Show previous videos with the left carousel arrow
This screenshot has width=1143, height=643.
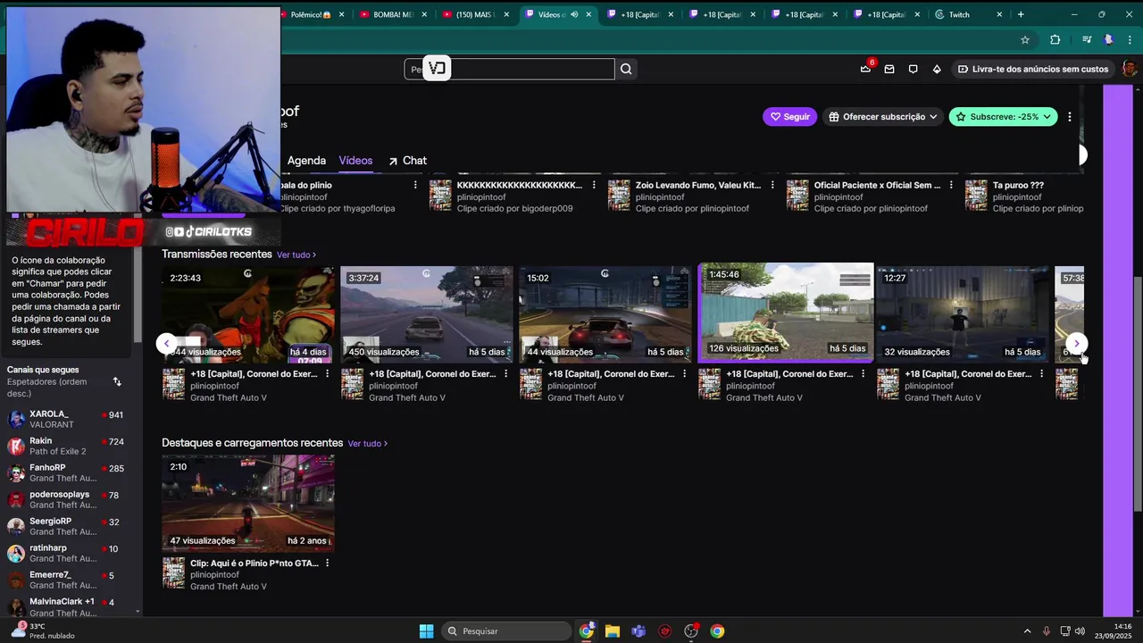[x=166, y=344]
